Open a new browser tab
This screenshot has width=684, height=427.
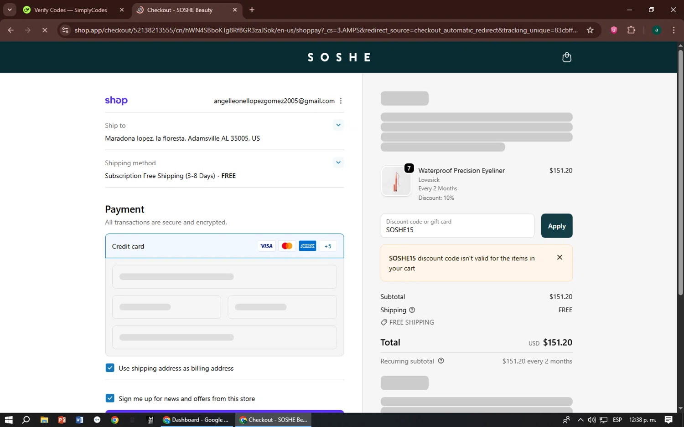pos(252,10)
